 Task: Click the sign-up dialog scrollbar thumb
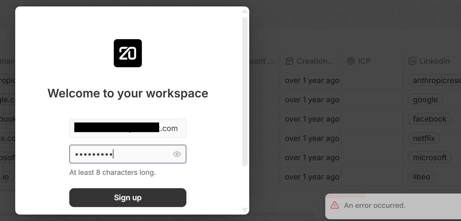(245, 91)
